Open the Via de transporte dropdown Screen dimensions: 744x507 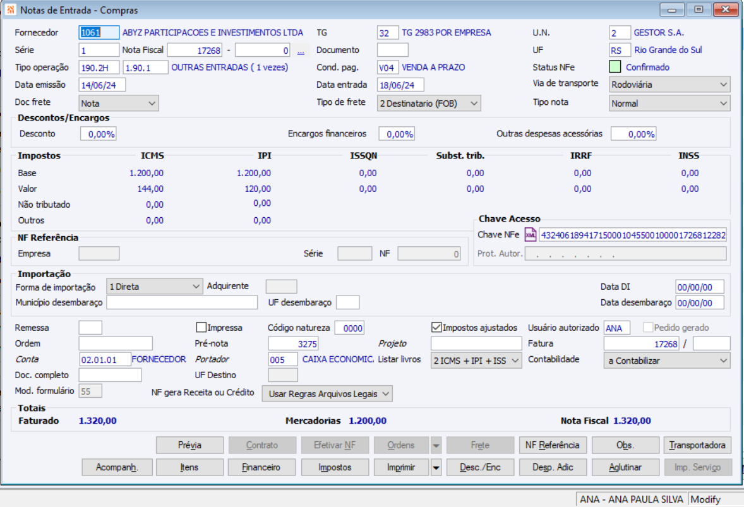tap(669, 85)
